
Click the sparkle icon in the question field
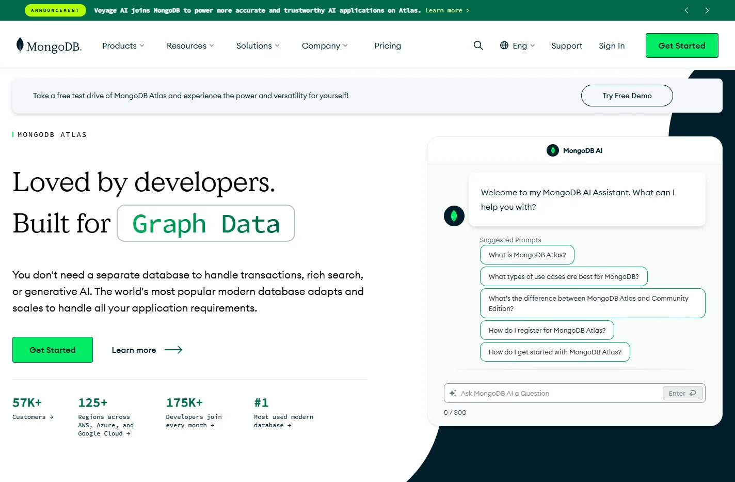click(x=453, y=393)
